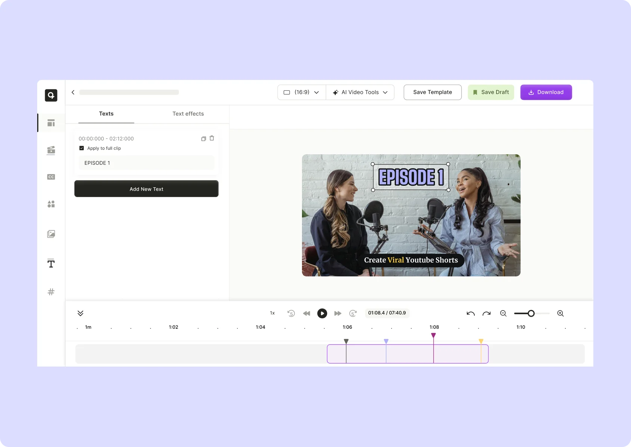631x447 pixels.
Task: Open the Captions (CC) panel
Action: point(51,177)
